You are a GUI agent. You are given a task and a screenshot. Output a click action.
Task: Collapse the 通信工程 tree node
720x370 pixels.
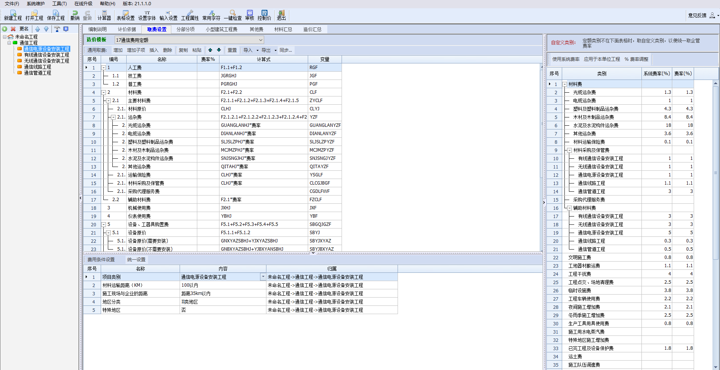pos(9,43)
